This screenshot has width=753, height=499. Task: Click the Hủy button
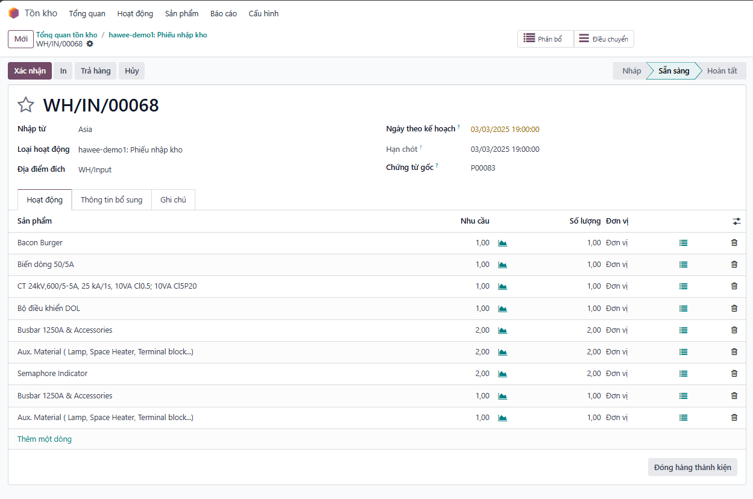(x=132, y=71)
